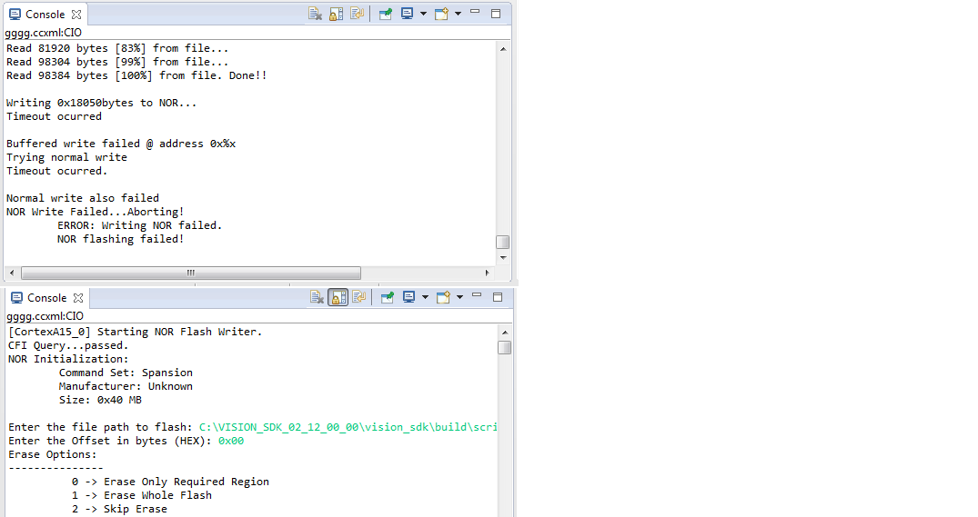
Task: Click bottom console 'gggg.ccxml:CIO' label
Action: tap(45, 316)
